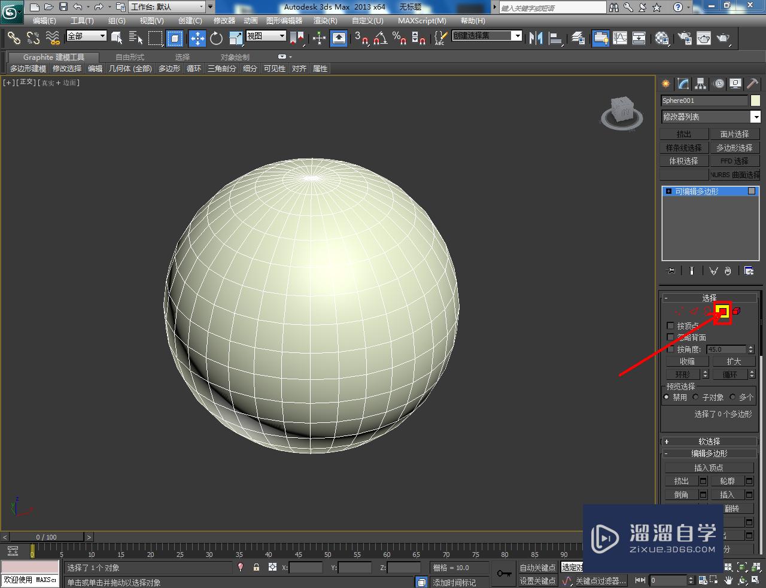
Task: Toggle the Window/Crossing selection button
Action: point(175,38)
